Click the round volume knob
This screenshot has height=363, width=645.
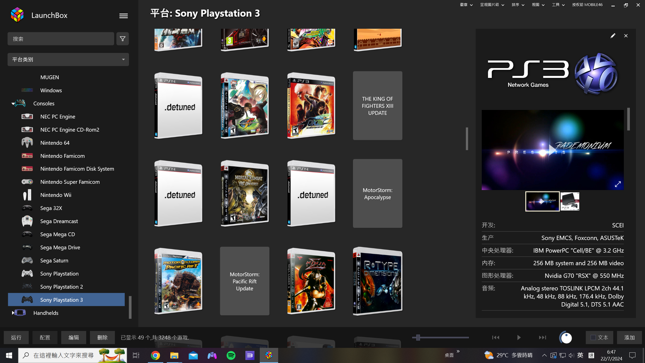coord(566,338)
